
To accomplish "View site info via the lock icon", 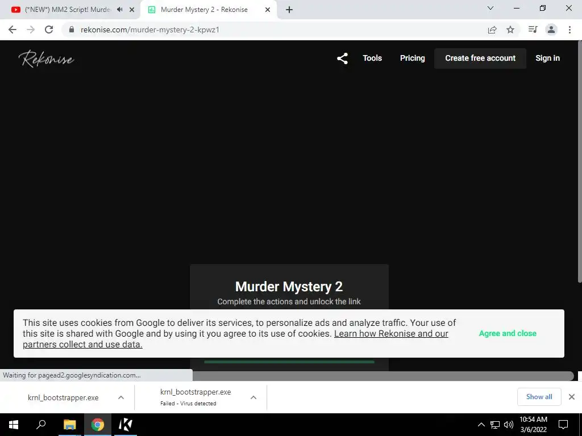I will 72,30.
